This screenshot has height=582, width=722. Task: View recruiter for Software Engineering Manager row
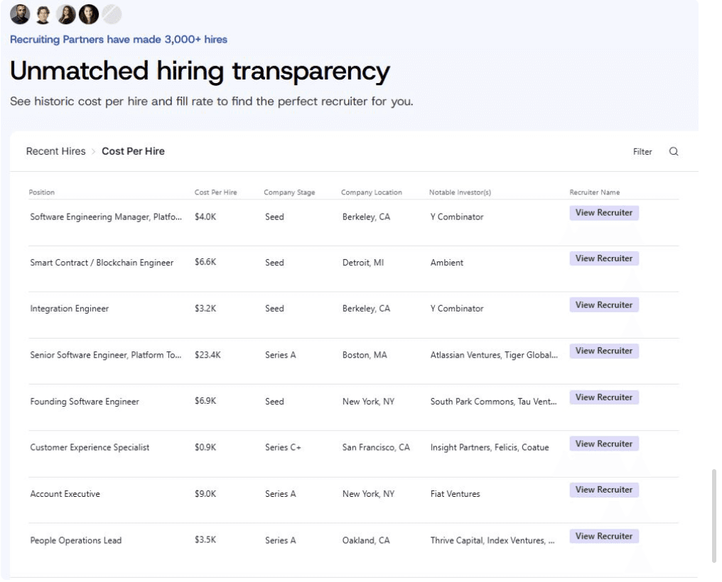(x=603, y=213)
